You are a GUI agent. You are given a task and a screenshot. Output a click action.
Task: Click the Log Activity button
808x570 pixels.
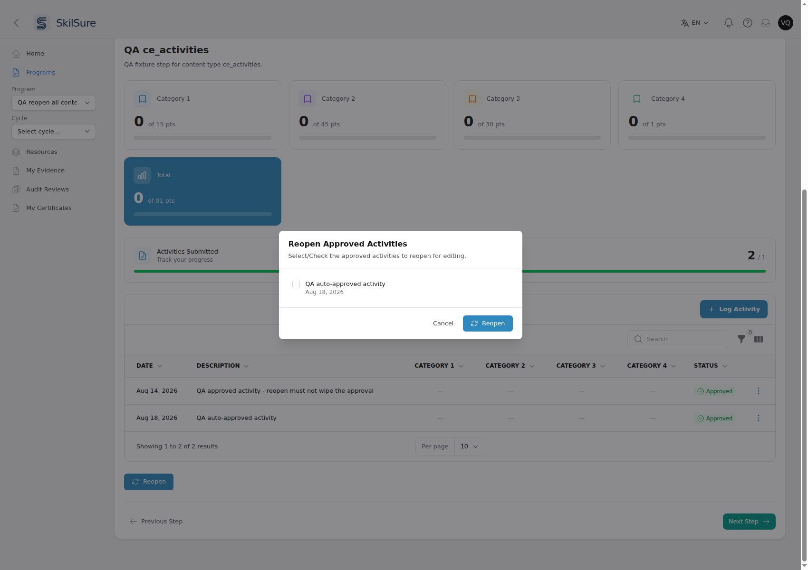(734, 309)
